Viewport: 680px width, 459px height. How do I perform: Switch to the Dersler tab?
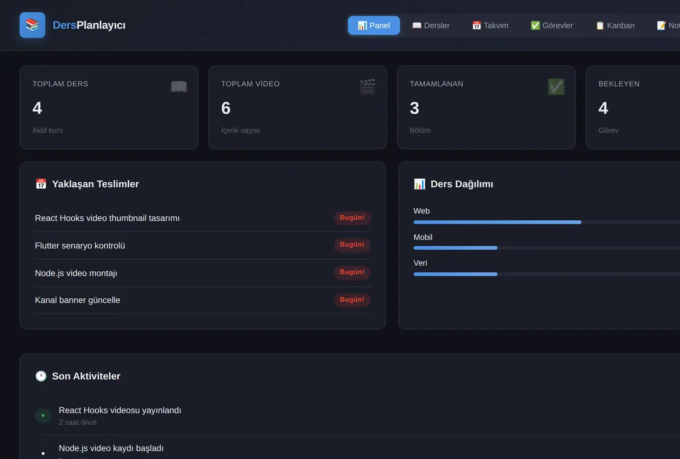pos(431,25)
